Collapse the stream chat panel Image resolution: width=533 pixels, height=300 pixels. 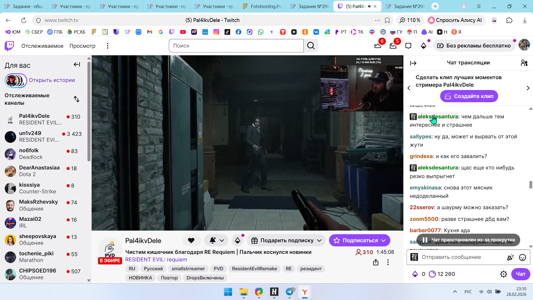click(x=413, y=63)
